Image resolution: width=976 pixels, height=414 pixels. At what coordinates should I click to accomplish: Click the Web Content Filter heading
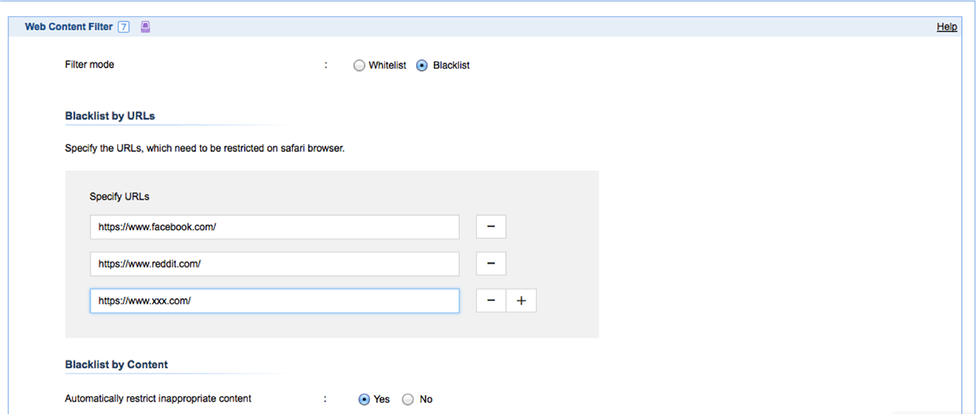(69, 27)
